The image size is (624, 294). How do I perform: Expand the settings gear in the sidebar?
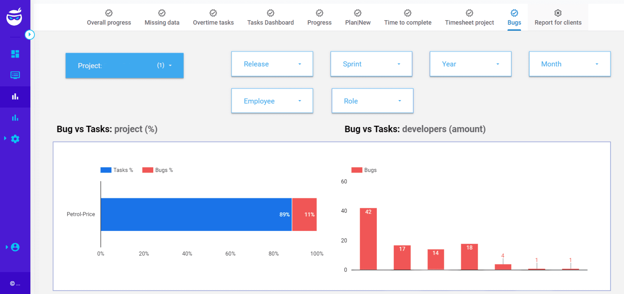click(x=15, y=139)
